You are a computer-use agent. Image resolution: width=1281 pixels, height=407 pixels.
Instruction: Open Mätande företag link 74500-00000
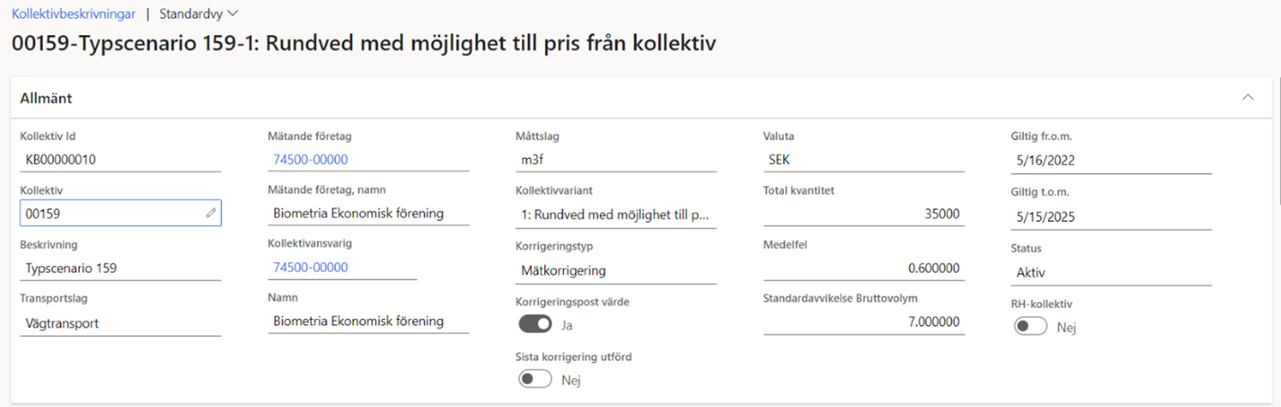click(311, 159)
